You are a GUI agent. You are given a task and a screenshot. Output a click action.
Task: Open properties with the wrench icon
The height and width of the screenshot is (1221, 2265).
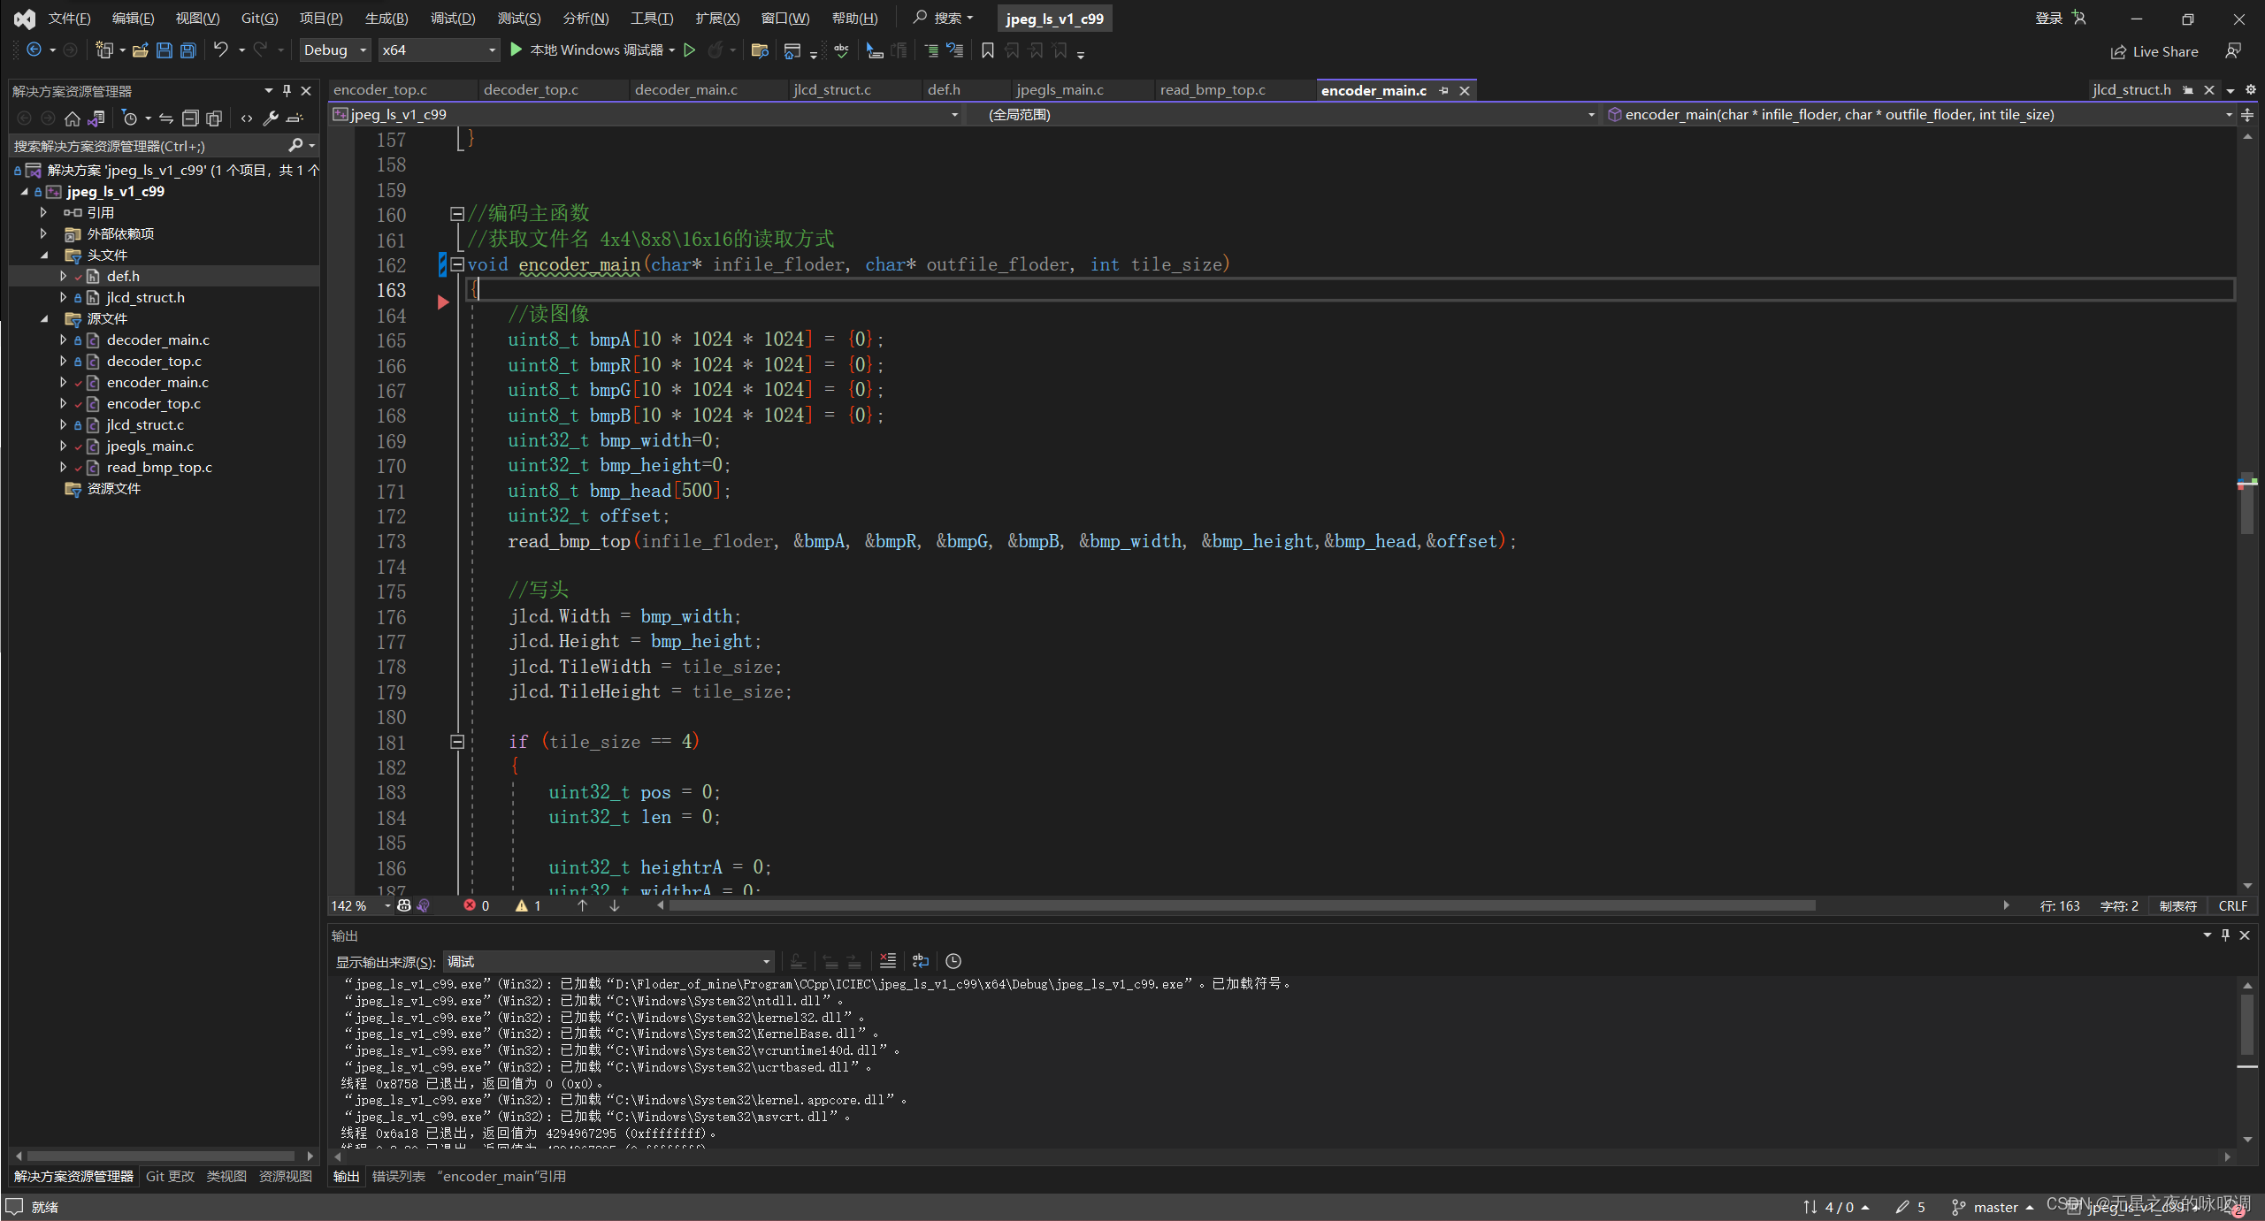tap(272, 118)
